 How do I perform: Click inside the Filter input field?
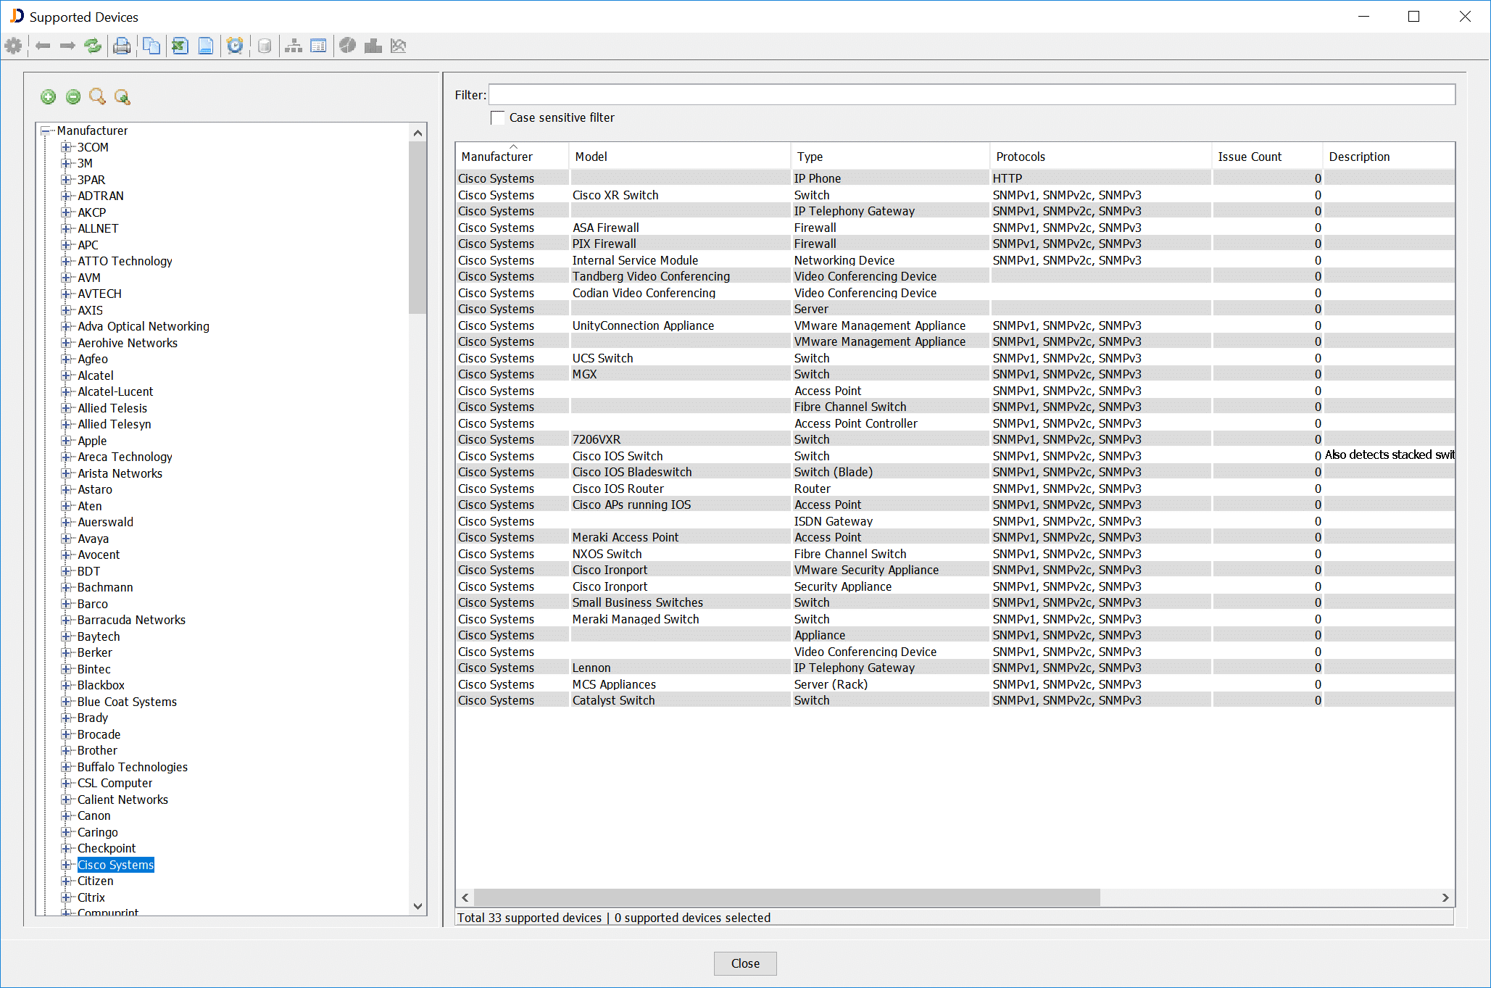click(970, 94)
